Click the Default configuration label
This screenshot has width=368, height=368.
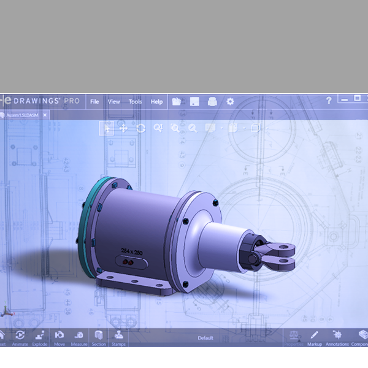point(205,338)
